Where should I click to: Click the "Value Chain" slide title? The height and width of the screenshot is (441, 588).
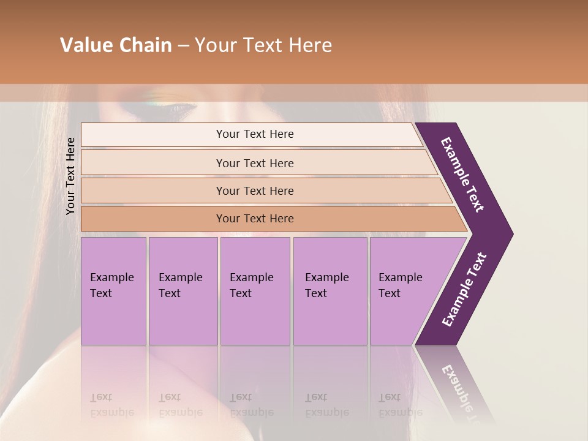[116, 45]
